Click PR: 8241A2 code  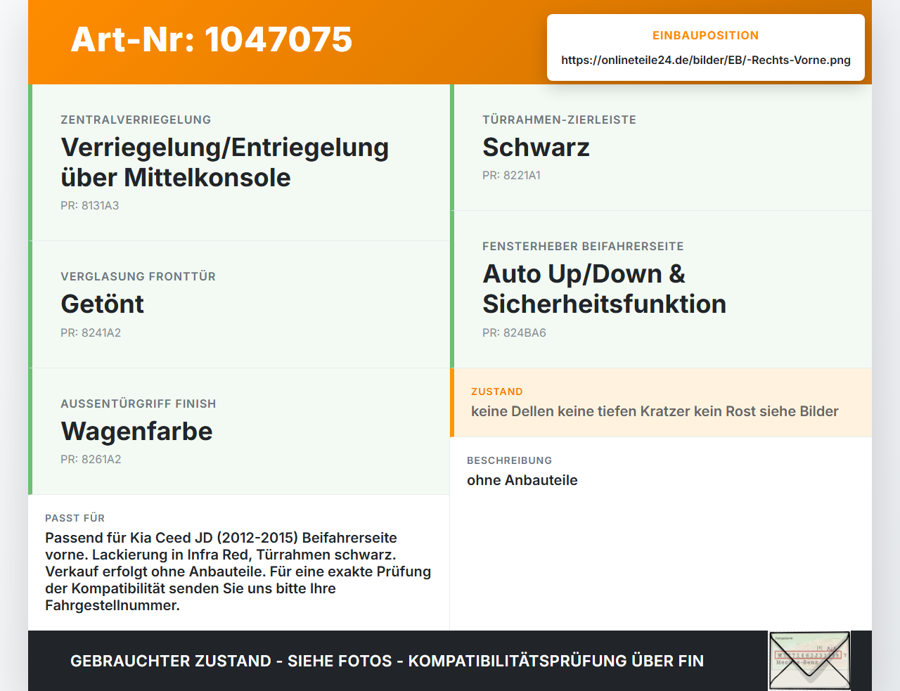(x=91, y=333)
